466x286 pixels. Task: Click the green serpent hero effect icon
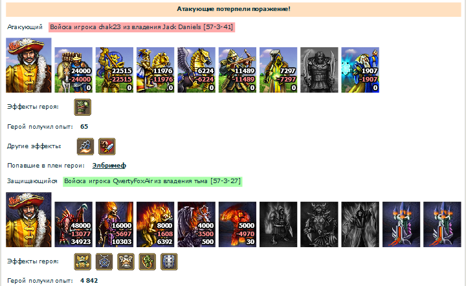148,261
